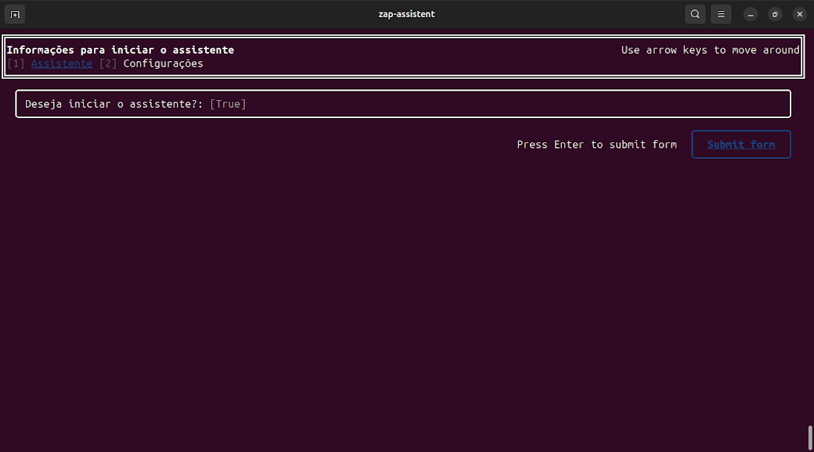The width and height of the screenshot is (814, 452).
Task: Click the terminal scrollbar handle
Action: pos(809,436)
